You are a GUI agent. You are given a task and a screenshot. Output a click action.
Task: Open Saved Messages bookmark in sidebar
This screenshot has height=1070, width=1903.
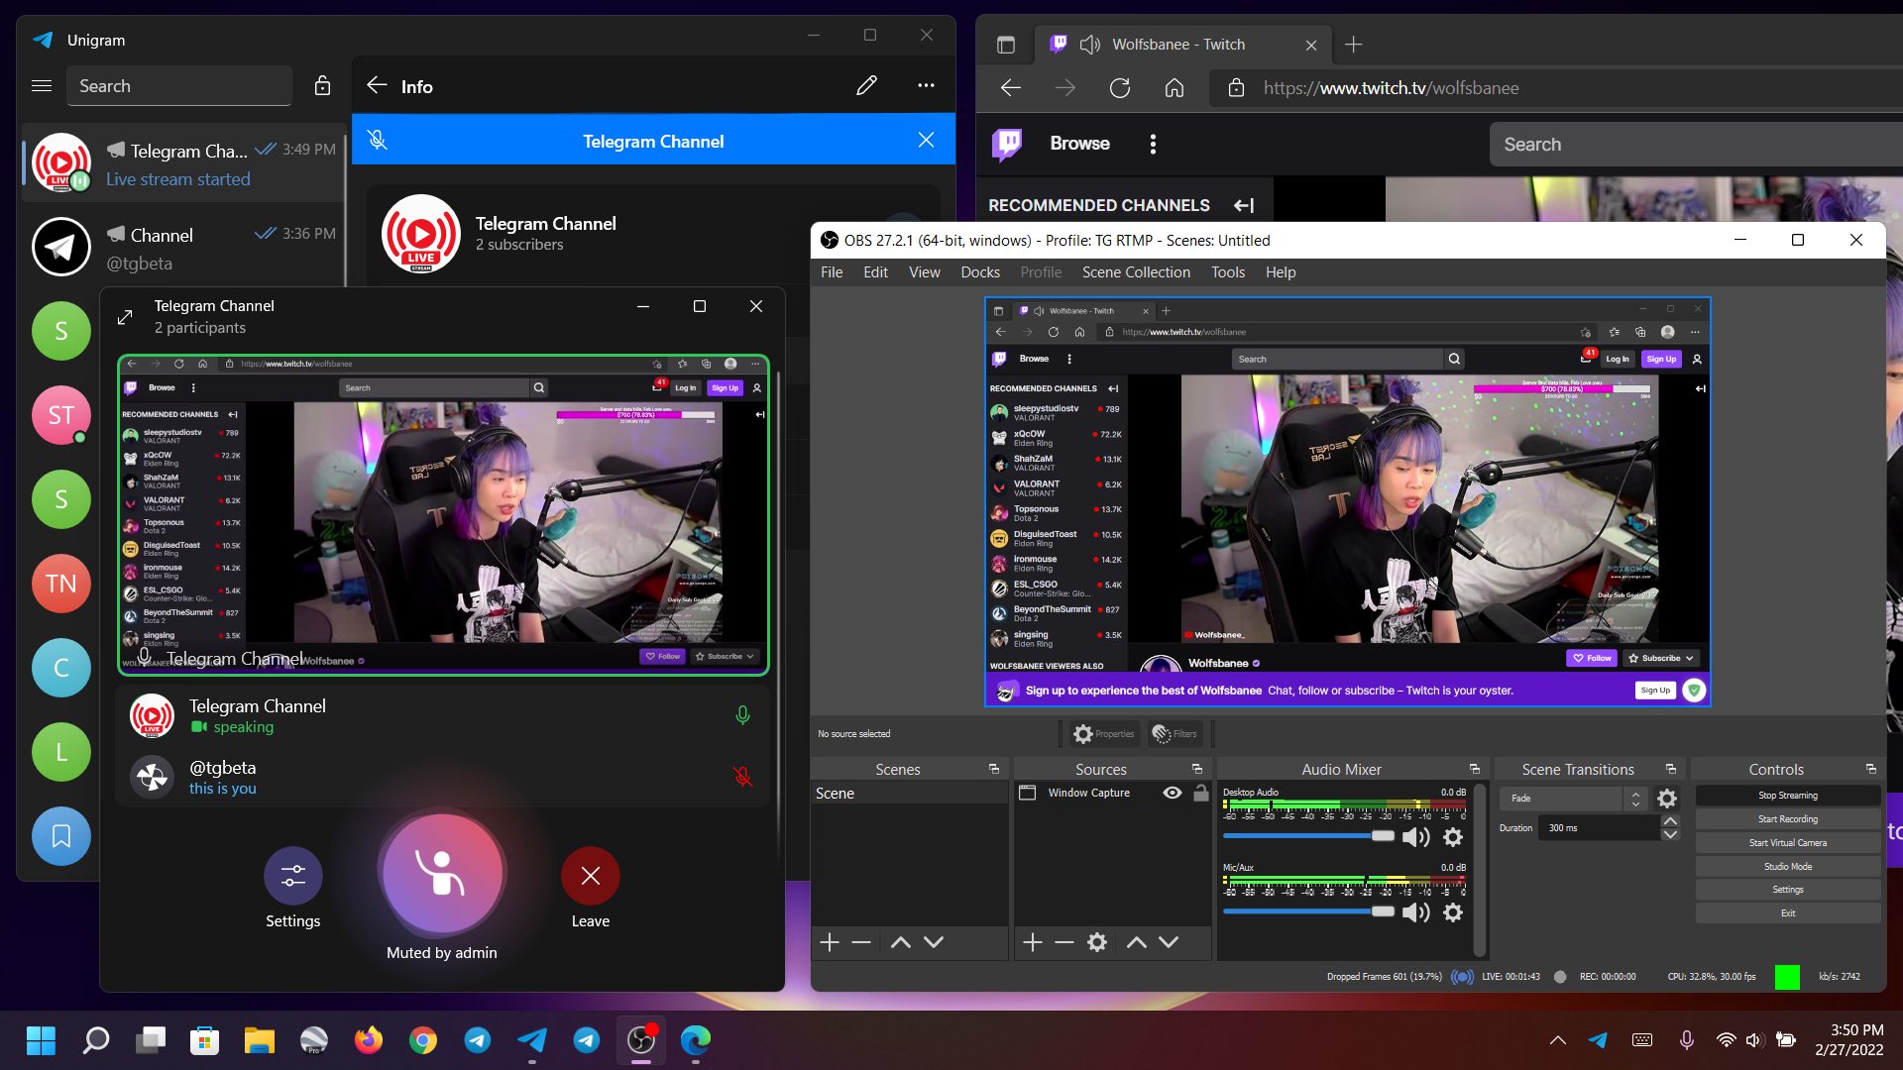tap(60, 836)
